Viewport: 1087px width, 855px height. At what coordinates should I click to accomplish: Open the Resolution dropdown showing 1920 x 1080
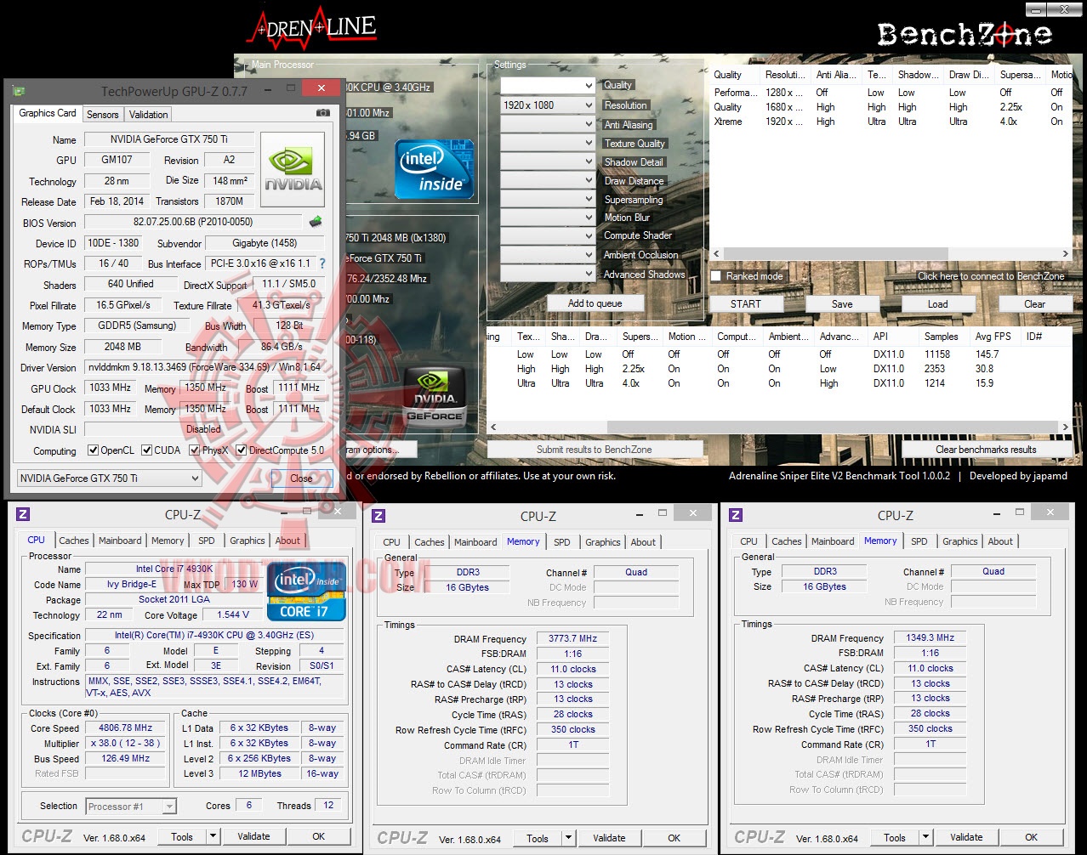click(x=547, y=105)
